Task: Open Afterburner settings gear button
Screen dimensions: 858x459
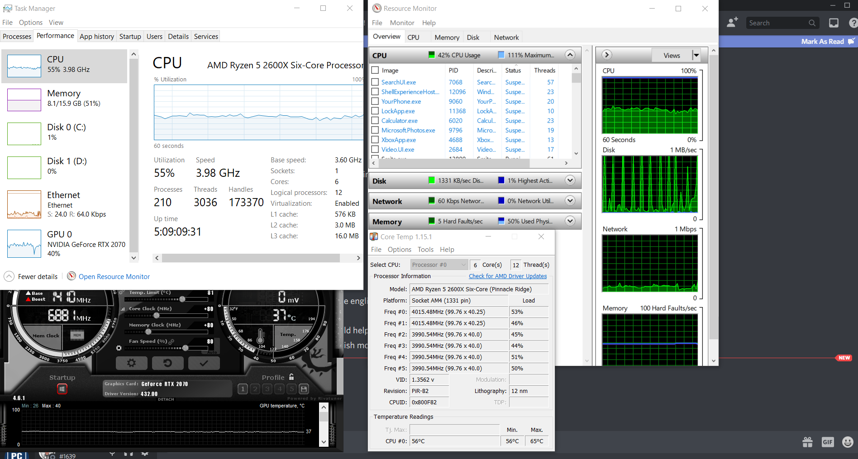Action: [132, 363]
